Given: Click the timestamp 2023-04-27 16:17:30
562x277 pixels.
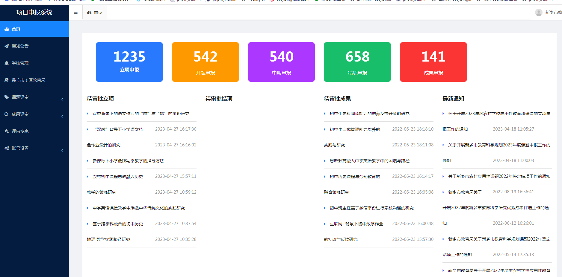Looking at the screenshot, I should [176, 129].
